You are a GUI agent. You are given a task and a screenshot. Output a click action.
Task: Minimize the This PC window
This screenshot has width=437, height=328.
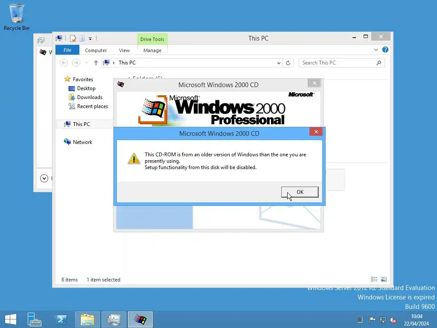[x=354, y=37]
